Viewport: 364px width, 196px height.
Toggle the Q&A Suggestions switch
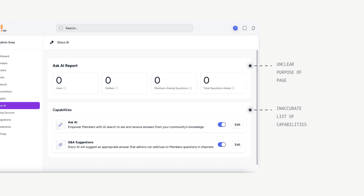click(222, 145)
